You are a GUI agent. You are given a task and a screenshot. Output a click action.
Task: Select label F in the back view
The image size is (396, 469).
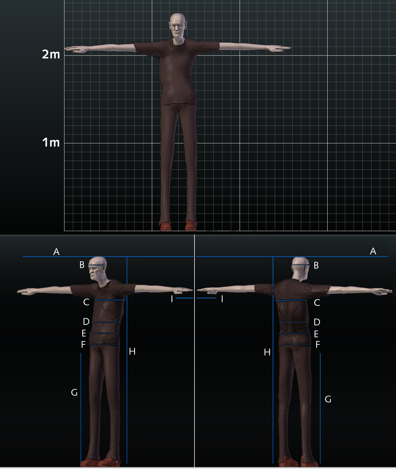pyautogui.click(x=318, y=345)
